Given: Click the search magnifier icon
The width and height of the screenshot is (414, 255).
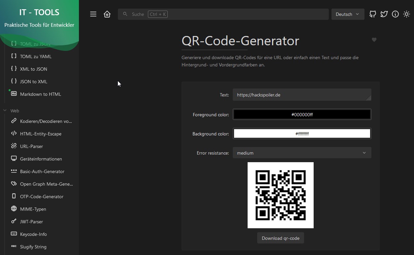Looking at the screenshot, I should pos(125,14).
